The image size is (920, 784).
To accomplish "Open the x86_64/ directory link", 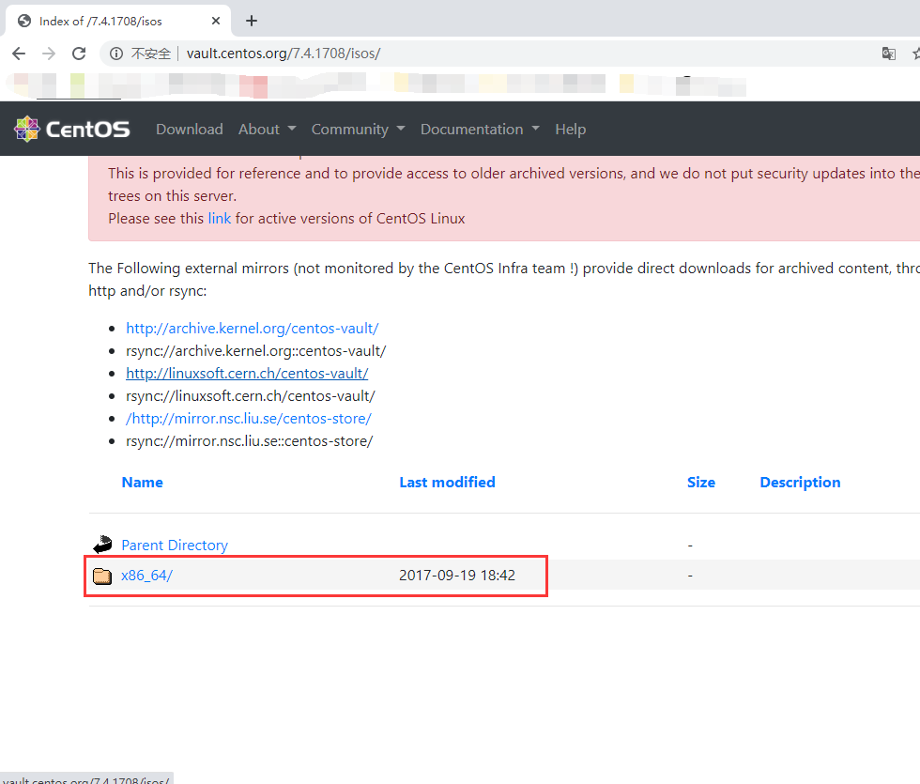I will (146, 575).
